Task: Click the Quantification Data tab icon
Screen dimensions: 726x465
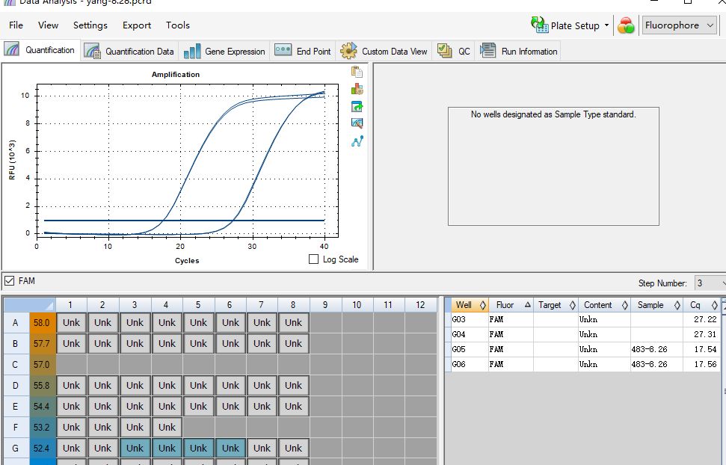Action: click(92, 51)
